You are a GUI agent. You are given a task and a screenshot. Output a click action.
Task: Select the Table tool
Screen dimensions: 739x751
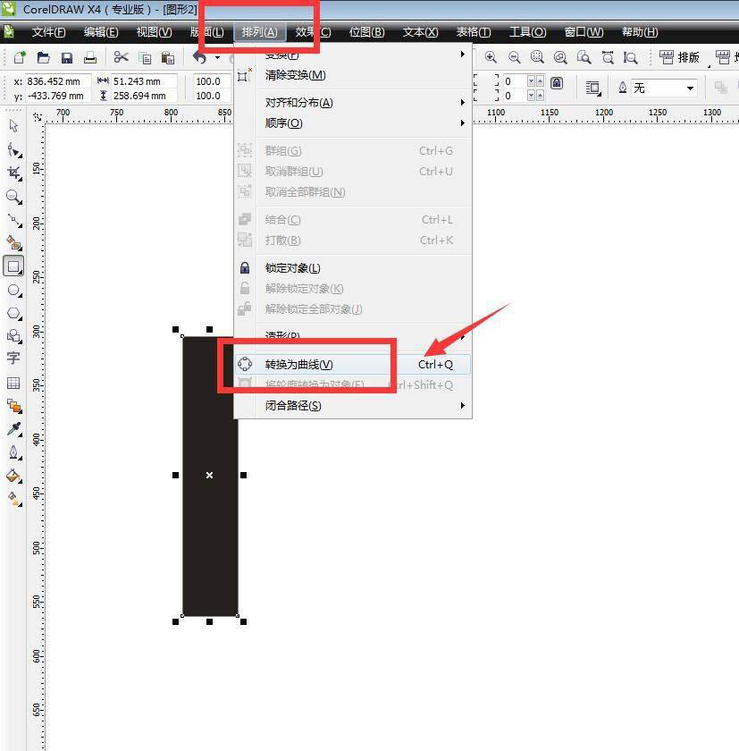tap(13, 383)
